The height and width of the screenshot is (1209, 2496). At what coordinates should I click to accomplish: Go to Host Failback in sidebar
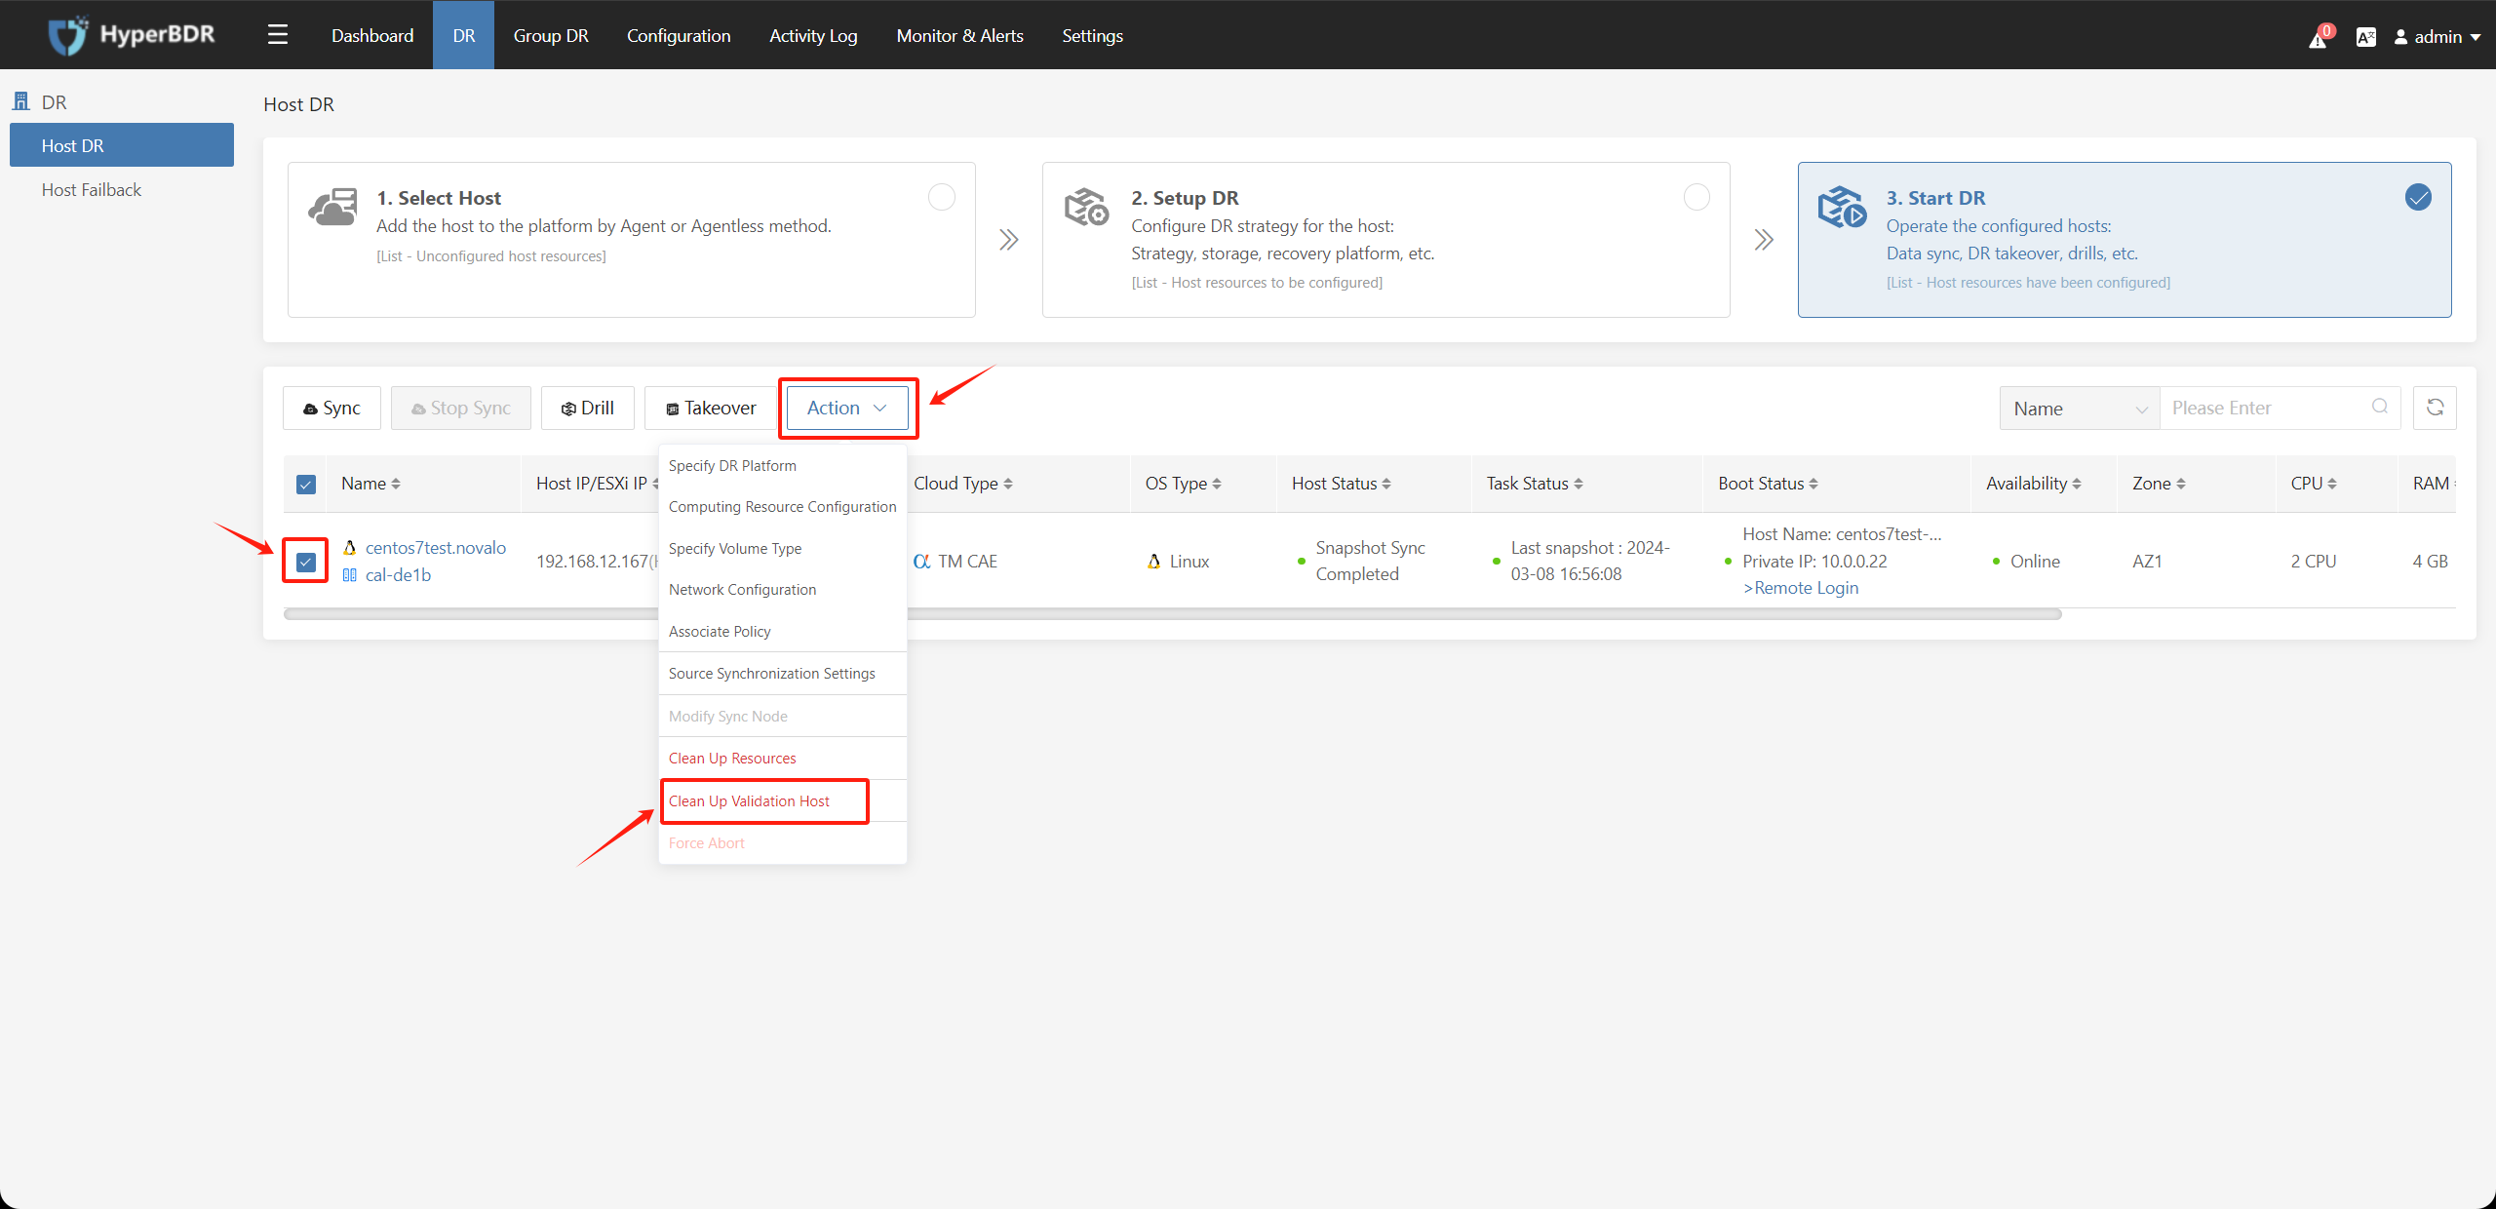(122, 189)
